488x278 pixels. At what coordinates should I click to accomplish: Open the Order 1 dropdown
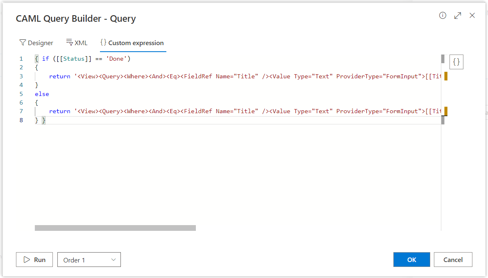click(x=89, y=260)
